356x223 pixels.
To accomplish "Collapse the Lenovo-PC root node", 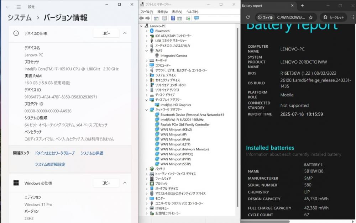I will pos(141,26).
